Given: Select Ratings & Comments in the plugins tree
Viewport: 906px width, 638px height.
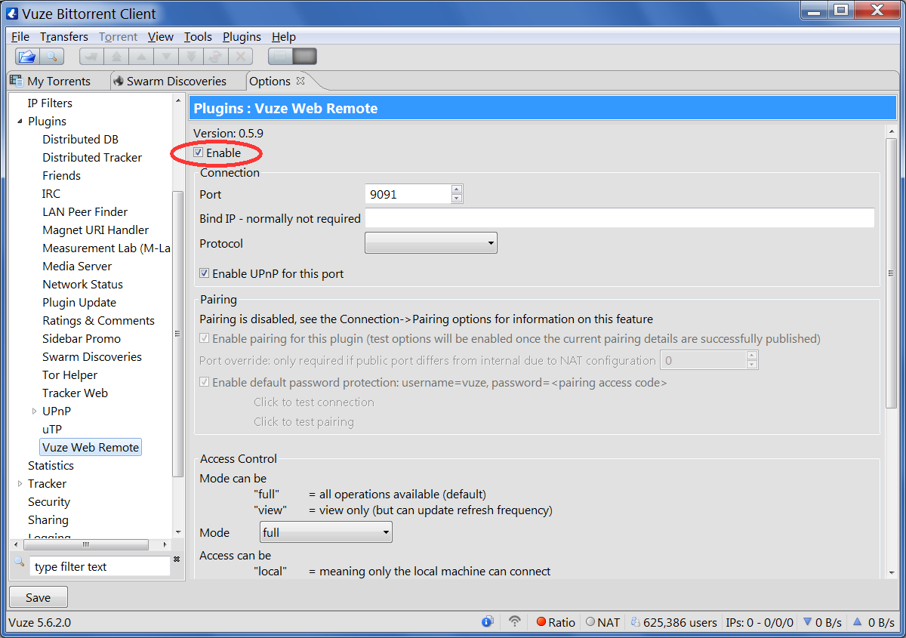Looking at the screenshot, I should point(98,320).
